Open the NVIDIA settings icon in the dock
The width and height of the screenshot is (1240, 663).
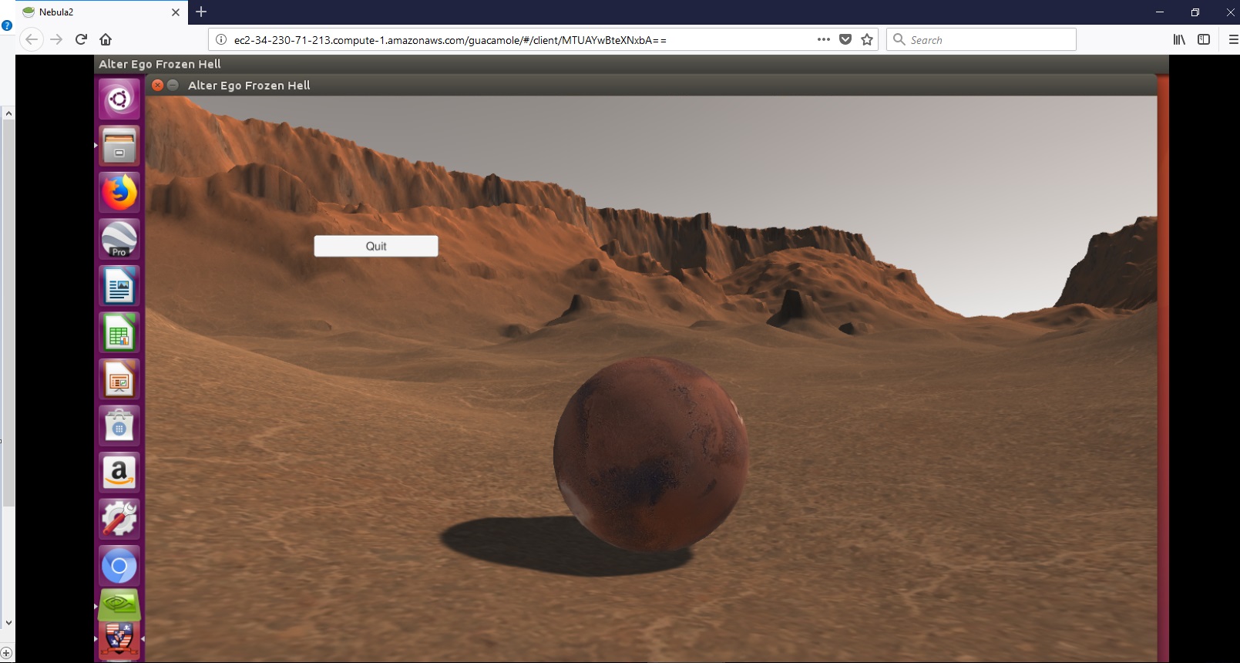(119, 606)
